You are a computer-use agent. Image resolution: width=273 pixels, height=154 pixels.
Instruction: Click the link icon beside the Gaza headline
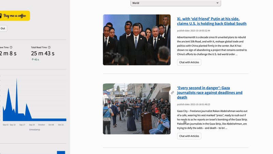point(172,92)
